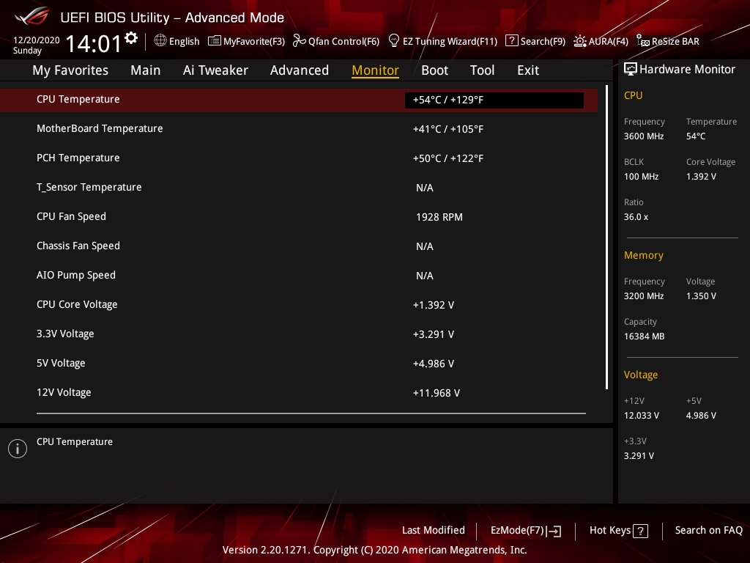Image resolution: width=750 pixels, height=563 pixels.
Task: Click the 12/20/2020 date
Action: pyautogui.click(x=37, y=40)
